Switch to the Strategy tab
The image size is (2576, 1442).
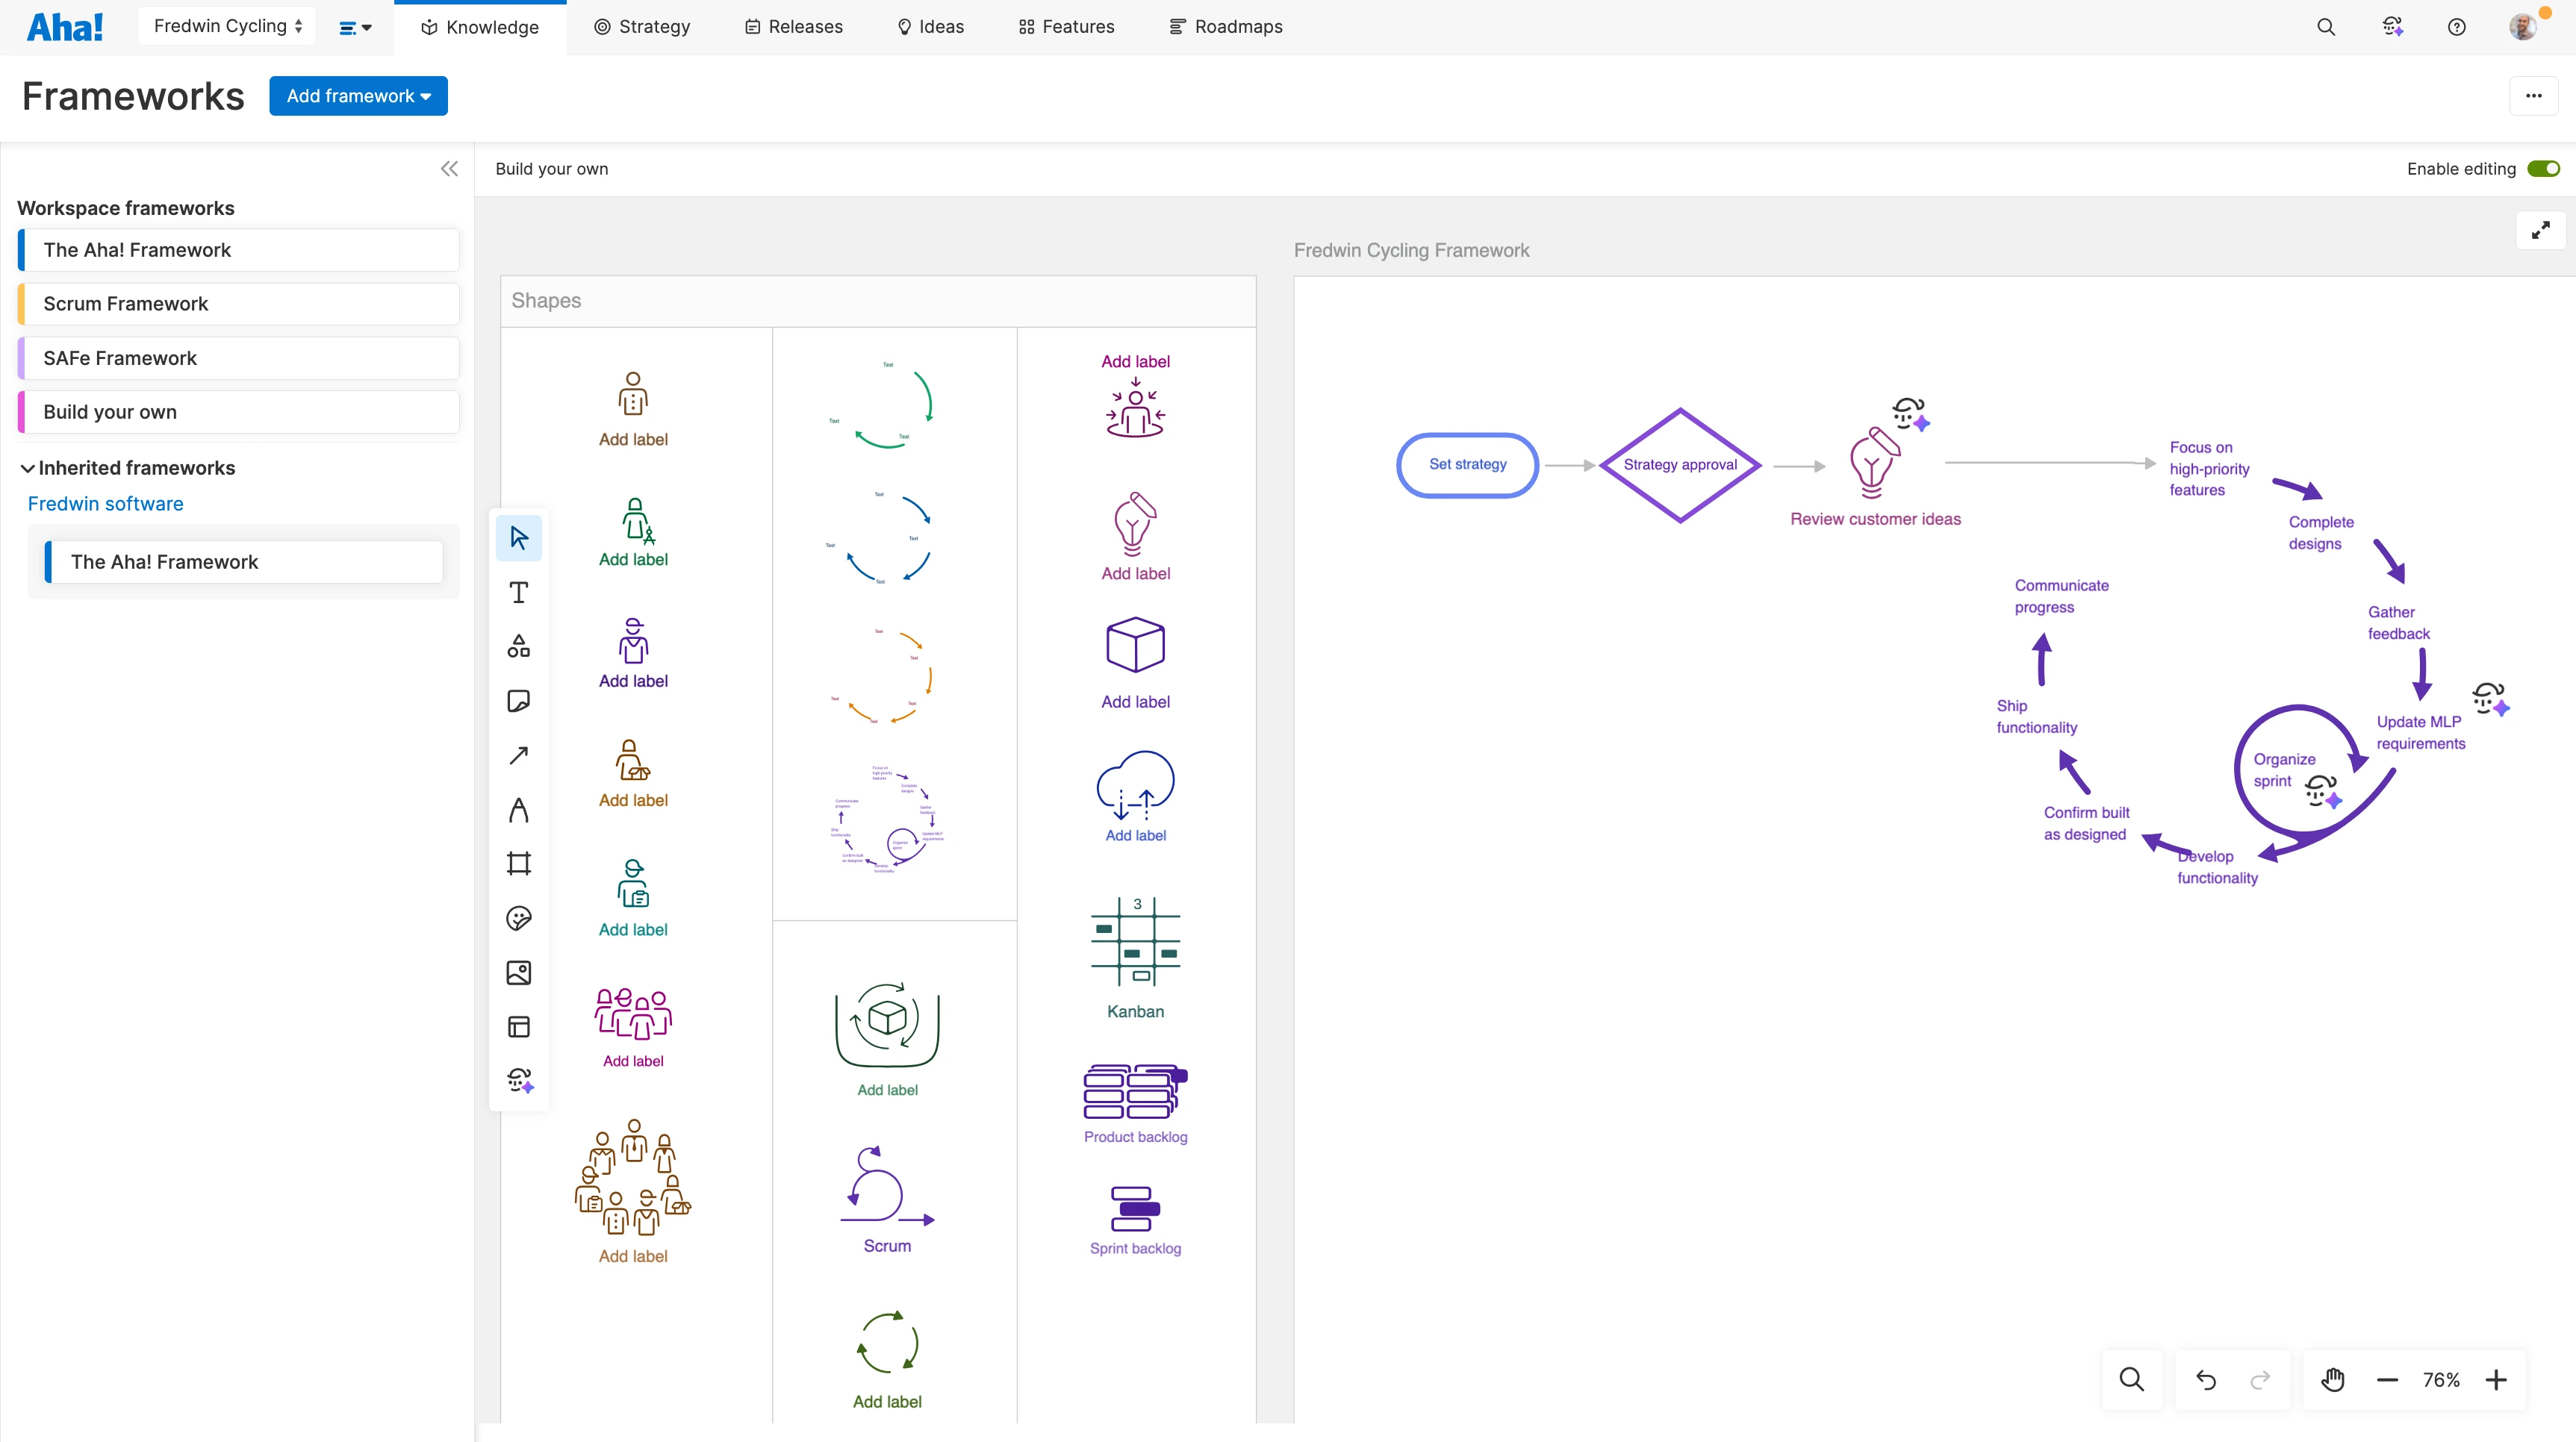(x=641, y=27)
